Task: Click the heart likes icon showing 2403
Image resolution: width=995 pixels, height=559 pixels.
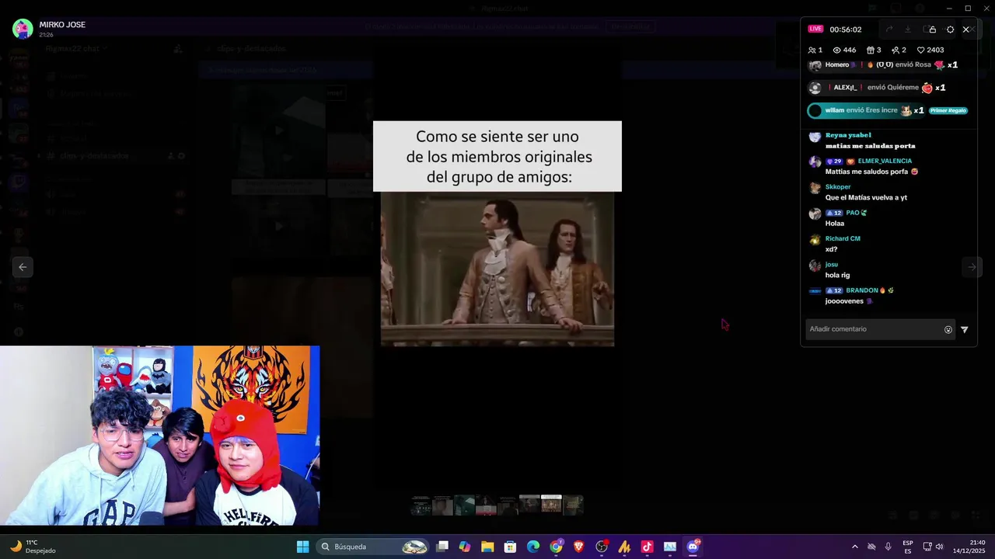Action: [920, 50]
